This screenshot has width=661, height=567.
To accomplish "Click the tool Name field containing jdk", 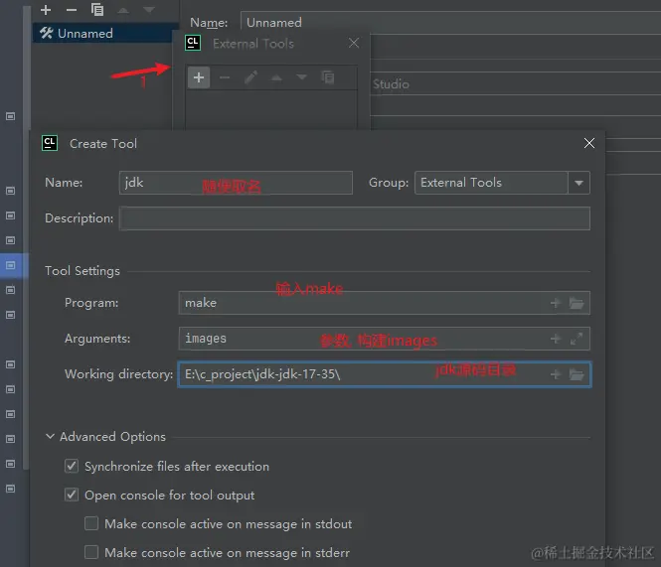I will tap(236, 183).
